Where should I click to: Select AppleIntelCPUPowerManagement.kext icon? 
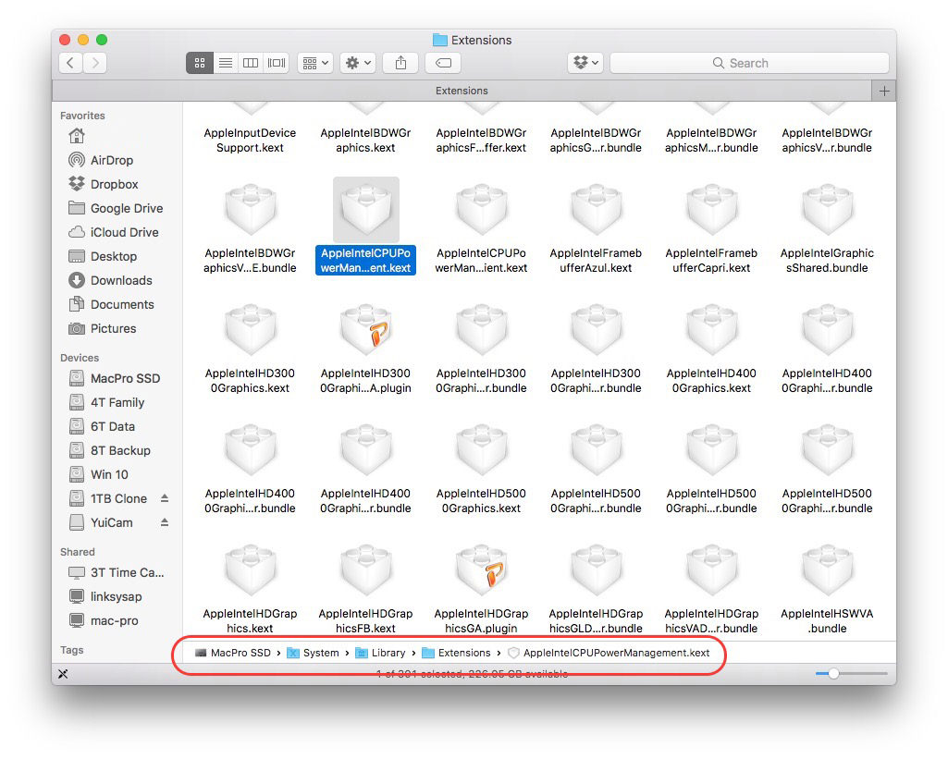pos(365,209)
